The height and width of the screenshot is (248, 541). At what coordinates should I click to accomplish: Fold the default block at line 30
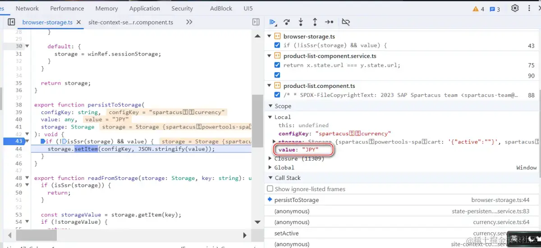click(27, 46)
